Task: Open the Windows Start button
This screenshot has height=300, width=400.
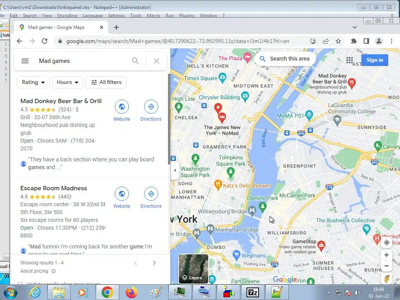Action: (x=10, y=292)
